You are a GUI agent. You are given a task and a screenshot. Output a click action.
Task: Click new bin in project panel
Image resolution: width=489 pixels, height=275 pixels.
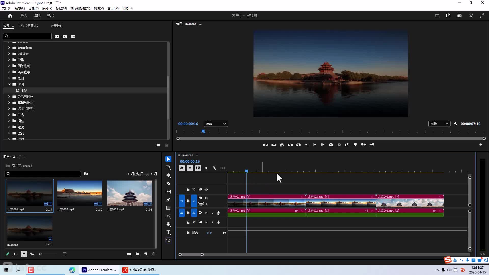138,254
